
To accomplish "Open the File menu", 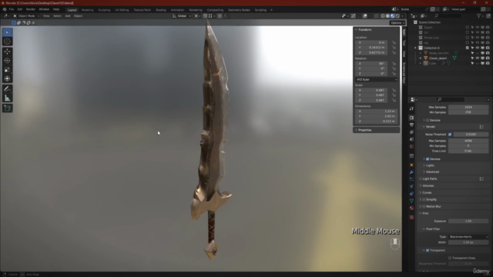I will click(x=12, y=9).
